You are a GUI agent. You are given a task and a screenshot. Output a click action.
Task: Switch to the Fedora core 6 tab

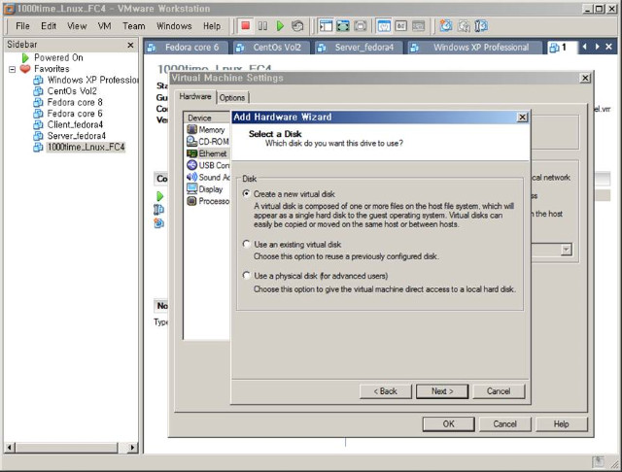coord(186,48)
